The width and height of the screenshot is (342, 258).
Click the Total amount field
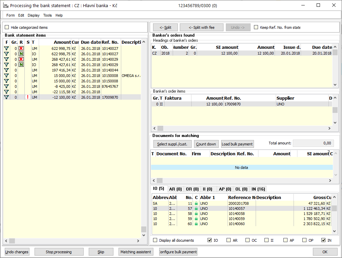point(313,143)
